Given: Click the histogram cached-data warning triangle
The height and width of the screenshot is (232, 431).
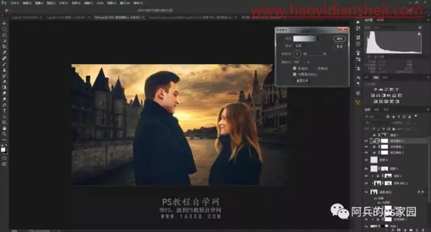Looking at the screenshot, I should tap(419, 34).
